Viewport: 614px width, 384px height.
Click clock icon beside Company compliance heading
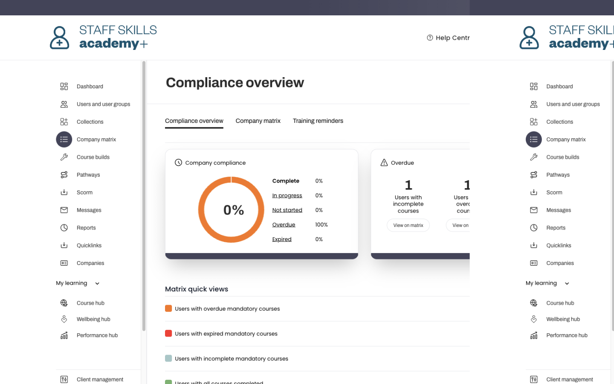(x=178, y=163)
